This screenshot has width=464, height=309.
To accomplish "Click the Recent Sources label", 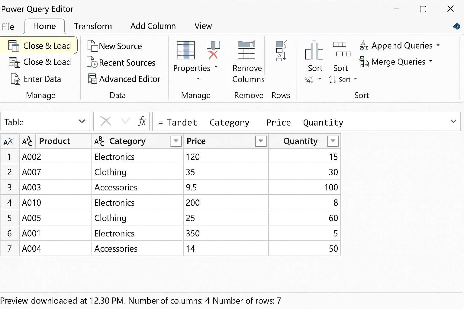I will 127,63.
